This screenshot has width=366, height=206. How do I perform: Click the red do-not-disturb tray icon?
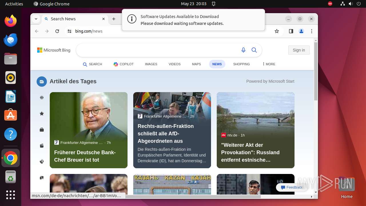pyautogui.click(x=330, y=4)
